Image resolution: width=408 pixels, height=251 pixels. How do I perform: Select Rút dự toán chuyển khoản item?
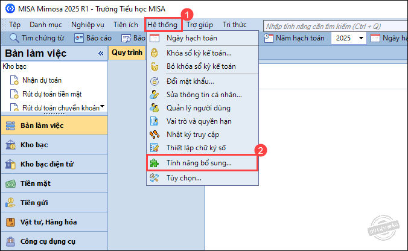pos(61,107)
